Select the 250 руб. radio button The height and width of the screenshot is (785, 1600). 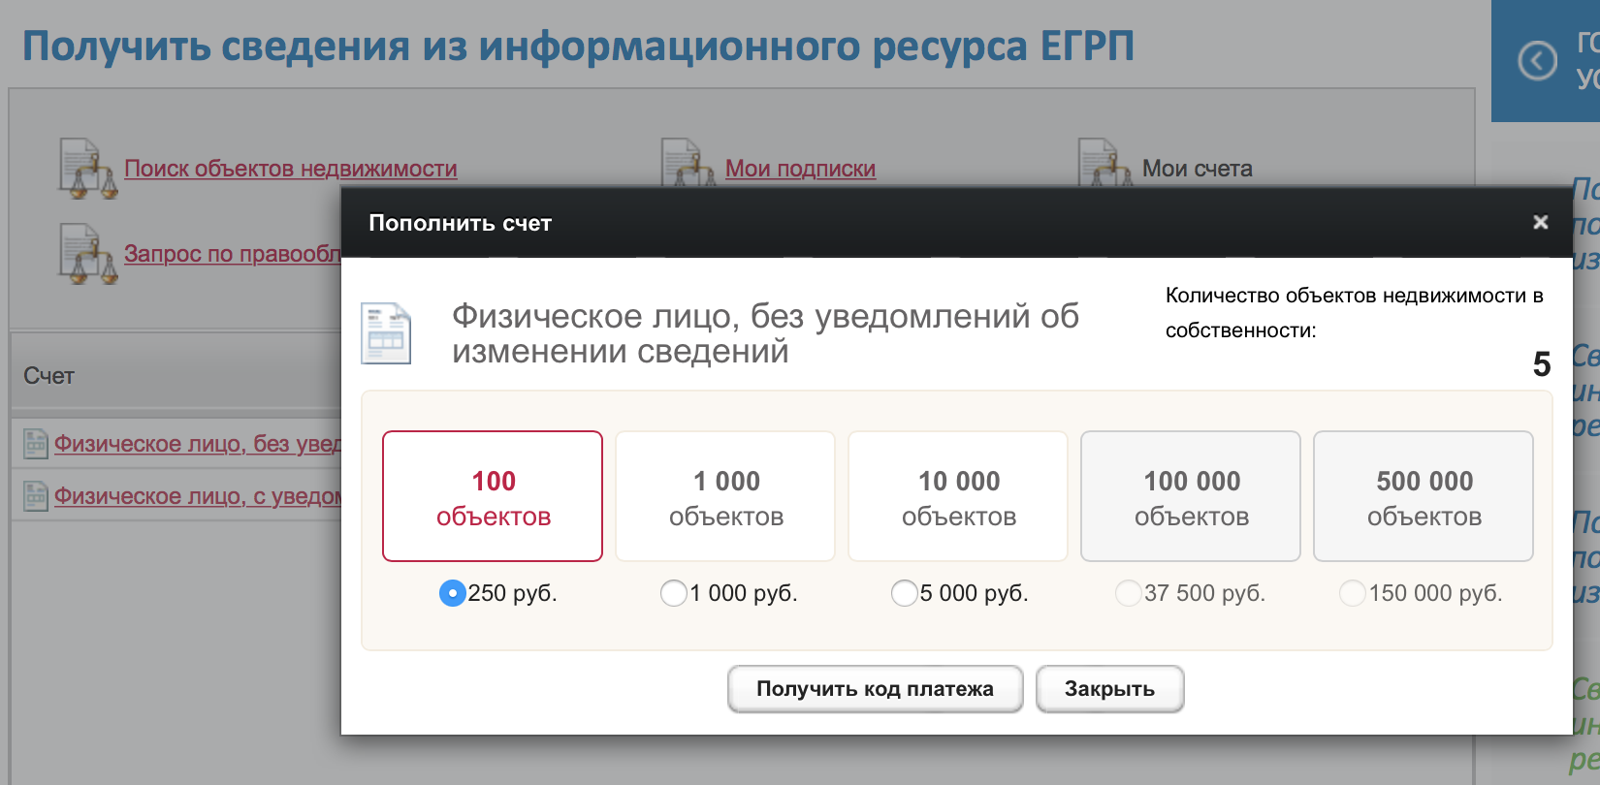[x=453, y=593]
